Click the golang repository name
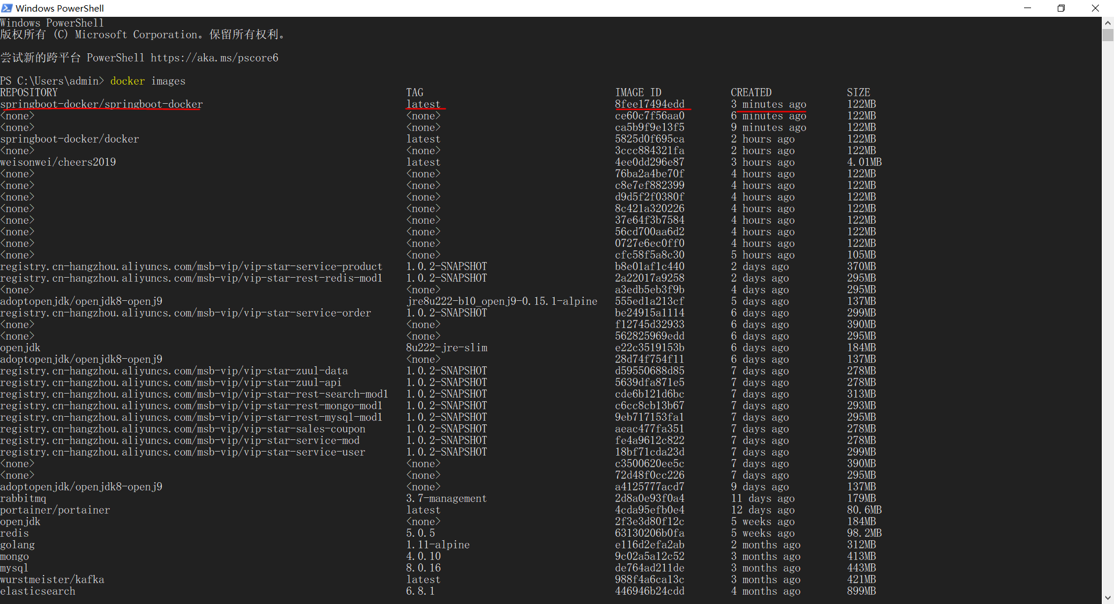The height and width of the screenshot is (604, 1114). [17, 545]
